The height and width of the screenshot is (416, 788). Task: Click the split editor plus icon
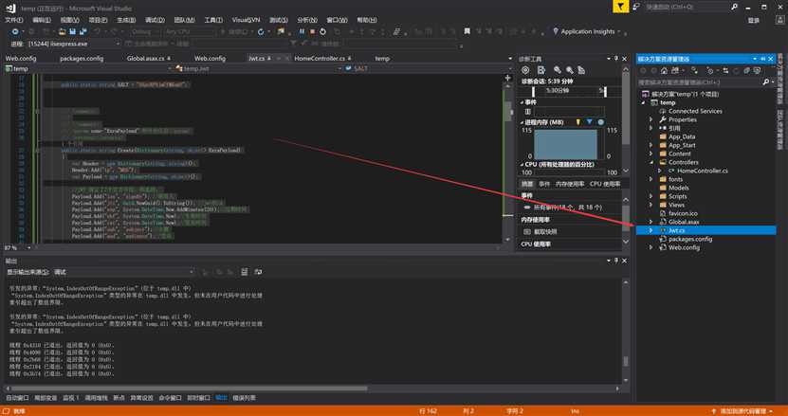tap(507, 78)
